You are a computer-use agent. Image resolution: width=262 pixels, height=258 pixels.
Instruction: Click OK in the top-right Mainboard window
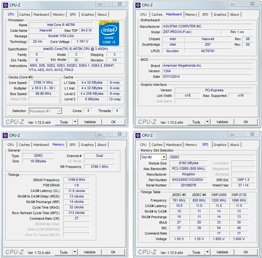tap(246, 122)
